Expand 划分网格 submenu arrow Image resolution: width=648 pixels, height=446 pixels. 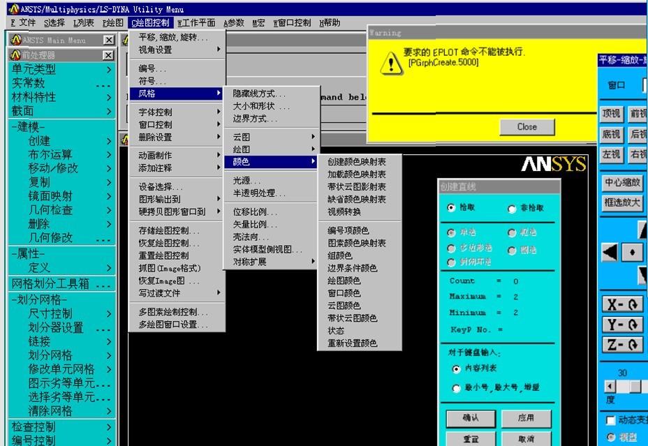109,355
